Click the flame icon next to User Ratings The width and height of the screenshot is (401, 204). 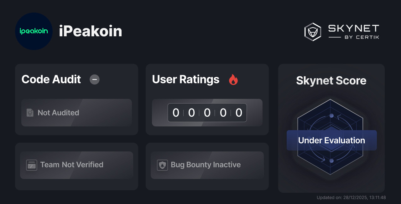(233, 80)
